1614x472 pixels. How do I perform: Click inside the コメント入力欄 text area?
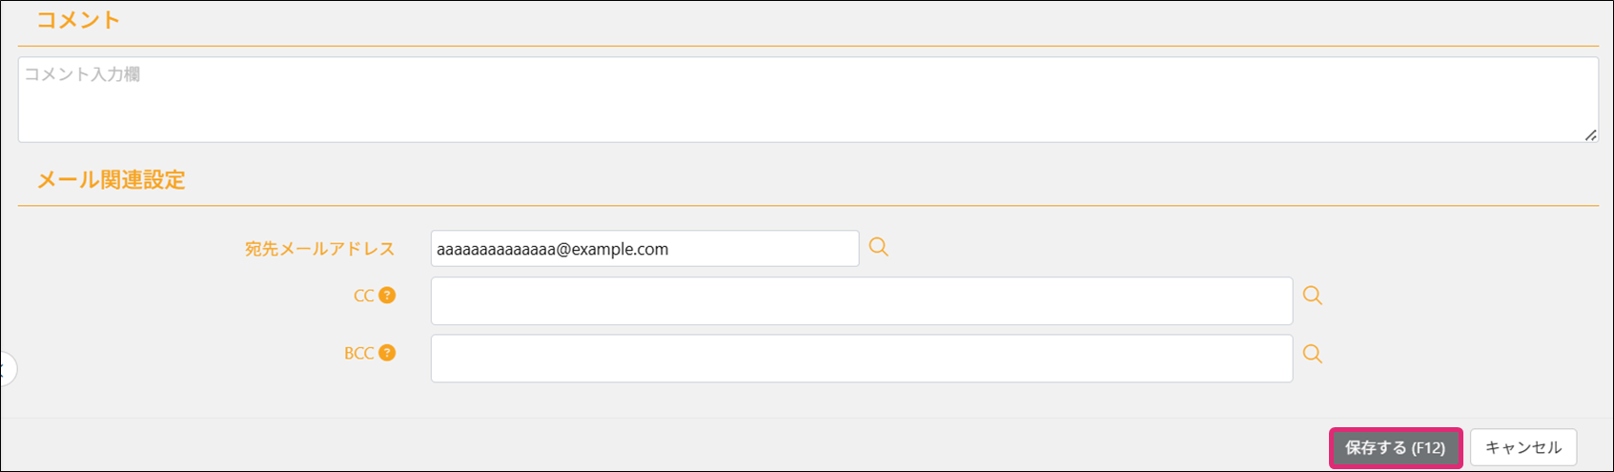point(807,100)
